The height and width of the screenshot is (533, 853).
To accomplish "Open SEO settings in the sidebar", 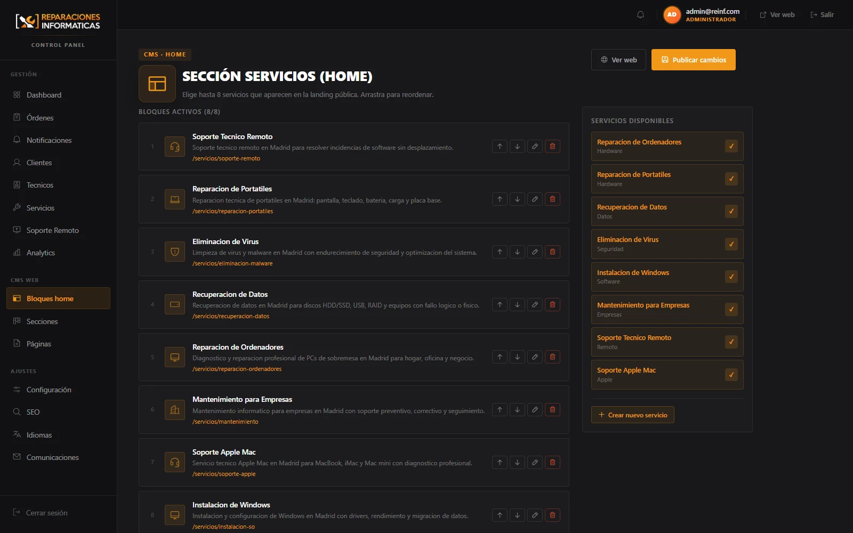I will point(58,412).
